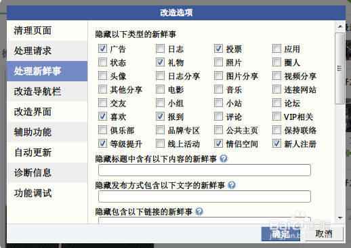Viewport: 351px width, 248px height.
Task: Switch to 处理请求 section
Action: [47, 51]
